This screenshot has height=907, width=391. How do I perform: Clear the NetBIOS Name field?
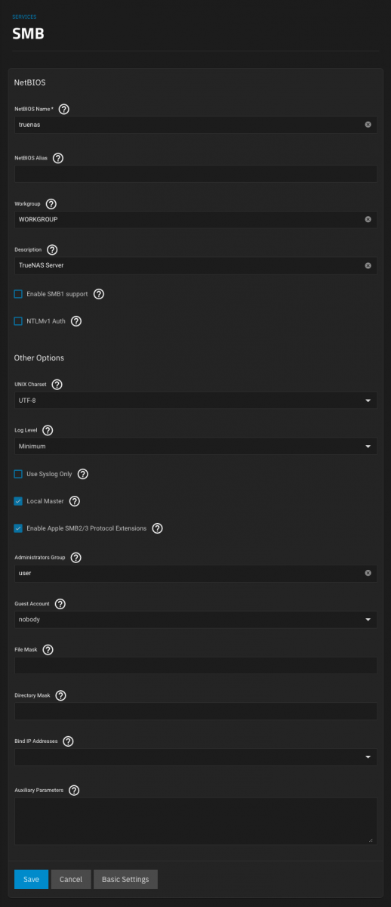(x=368, y=125)
